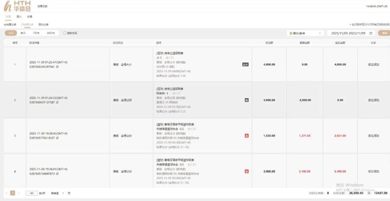Click the 2025/11/09-2025/11/09 date range field

(x=348, y=33)
